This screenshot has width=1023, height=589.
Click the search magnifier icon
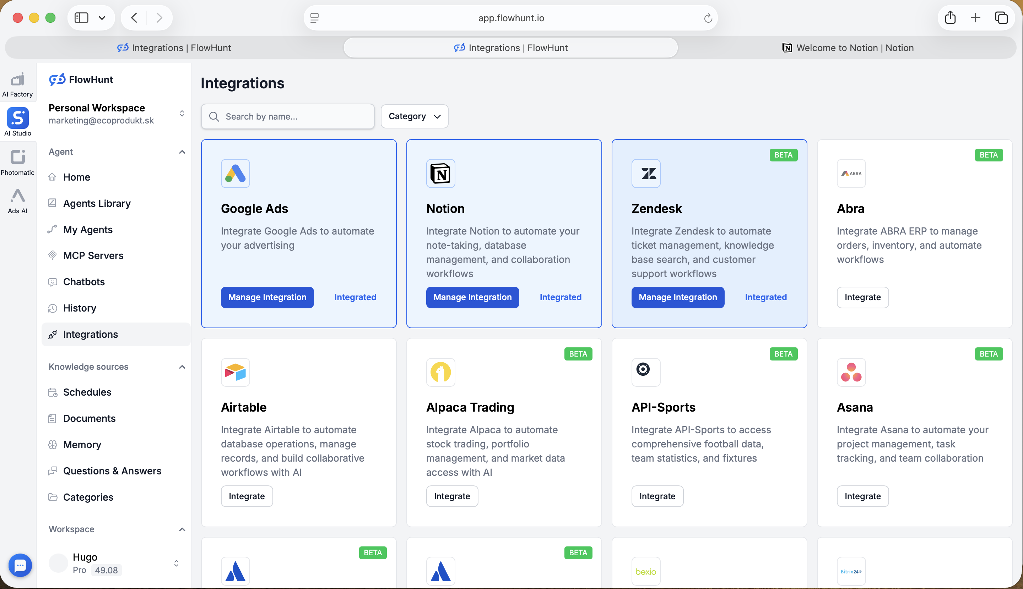pos(214,116)
